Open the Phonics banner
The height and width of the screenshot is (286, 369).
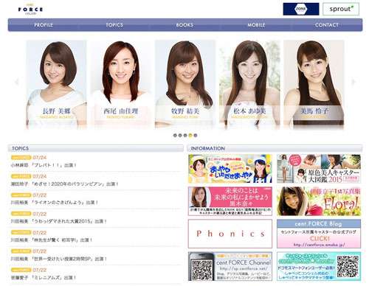230,234
